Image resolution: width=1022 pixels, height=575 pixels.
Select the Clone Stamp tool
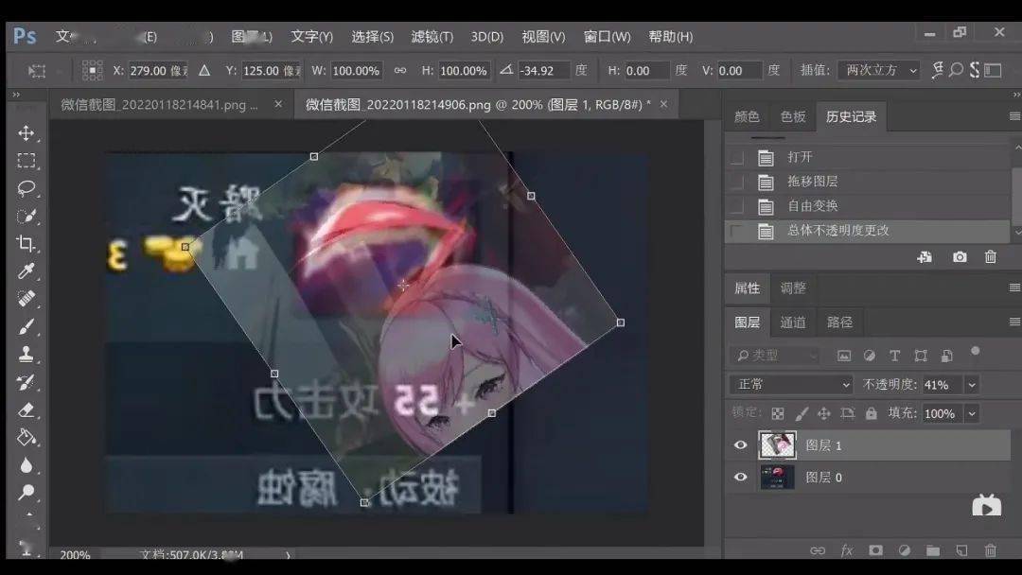point(26,355)
